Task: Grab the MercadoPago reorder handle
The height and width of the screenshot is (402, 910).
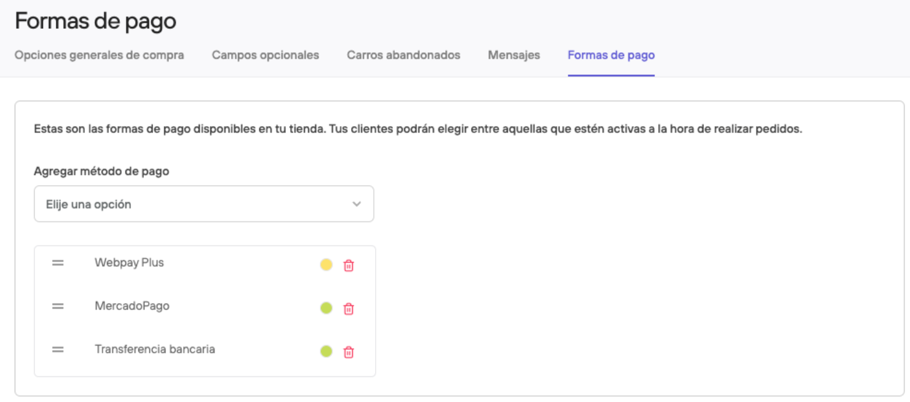Action: (58, 305)
